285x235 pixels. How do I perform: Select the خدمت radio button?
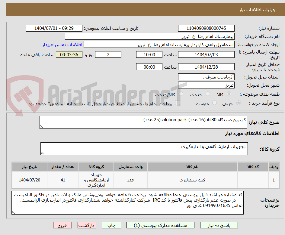[x=208, y=94]
